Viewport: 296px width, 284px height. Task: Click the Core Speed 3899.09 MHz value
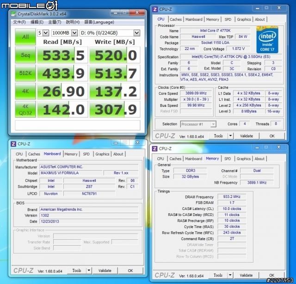pyautogui.click(x=196, y=93)
